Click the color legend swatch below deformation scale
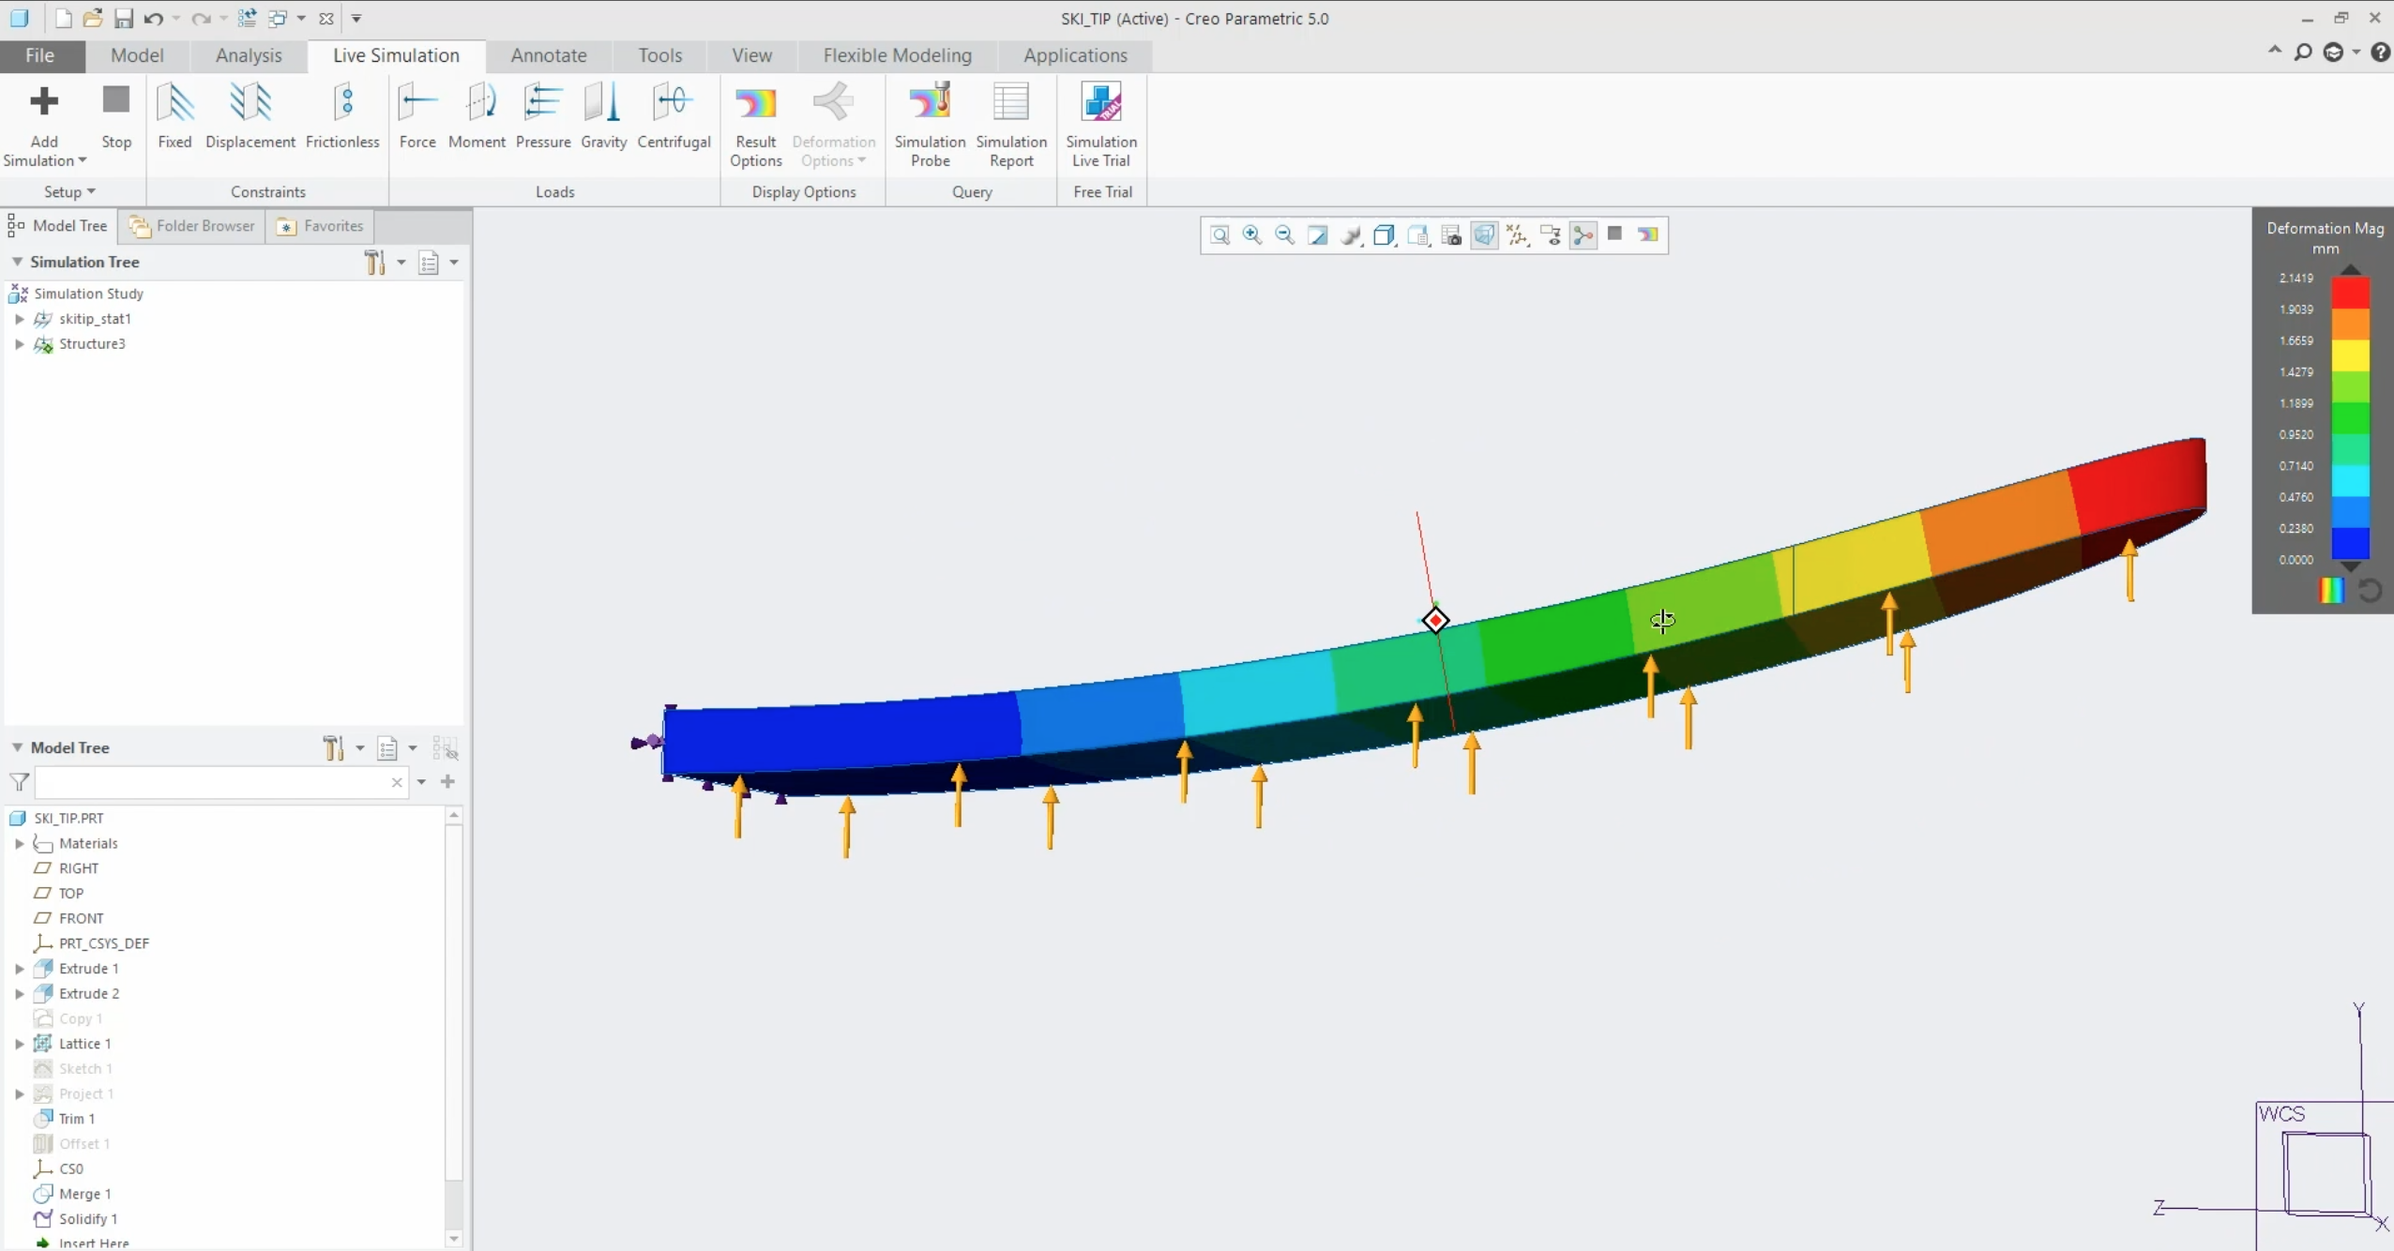The width and height of the screenshot is (2394, 1251). coord(2332,591)
